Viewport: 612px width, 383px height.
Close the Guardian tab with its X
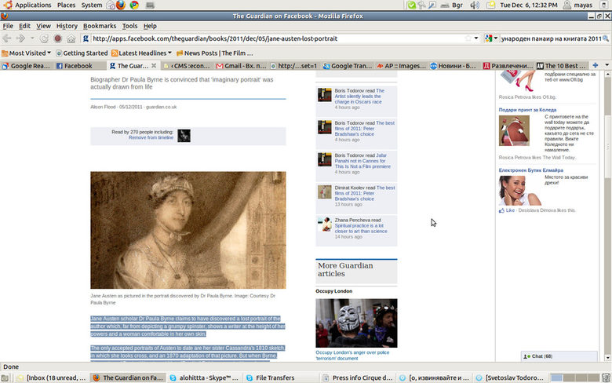(154, 66)
